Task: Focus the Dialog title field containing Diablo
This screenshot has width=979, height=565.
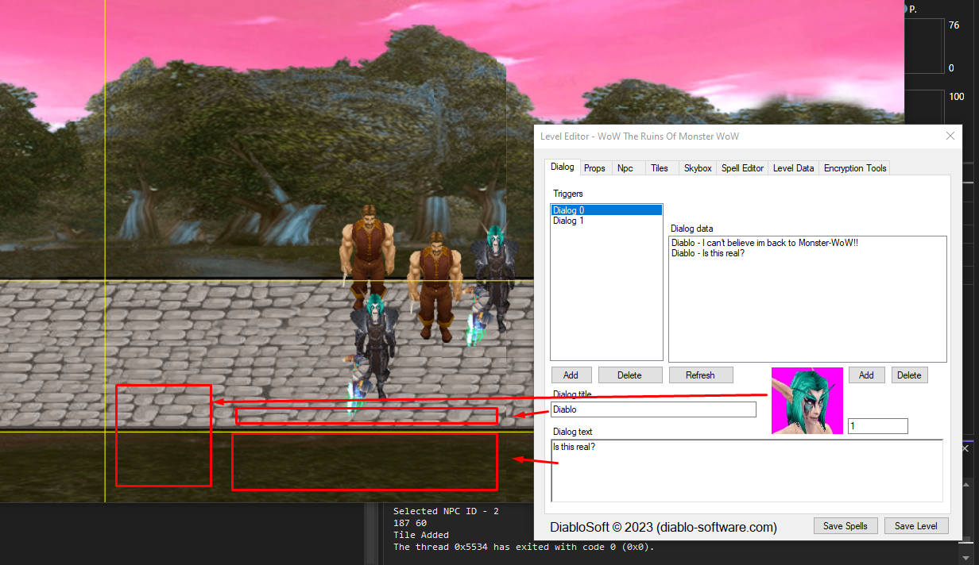Action: click(653, 409)
